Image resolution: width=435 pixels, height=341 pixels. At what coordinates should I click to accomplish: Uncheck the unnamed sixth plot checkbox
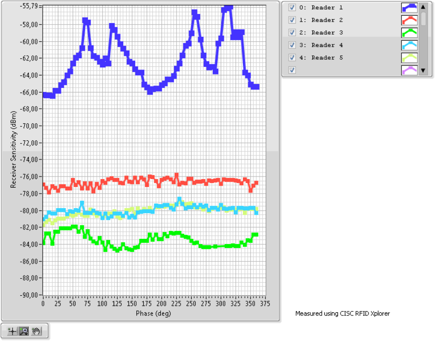coord(292,70)
